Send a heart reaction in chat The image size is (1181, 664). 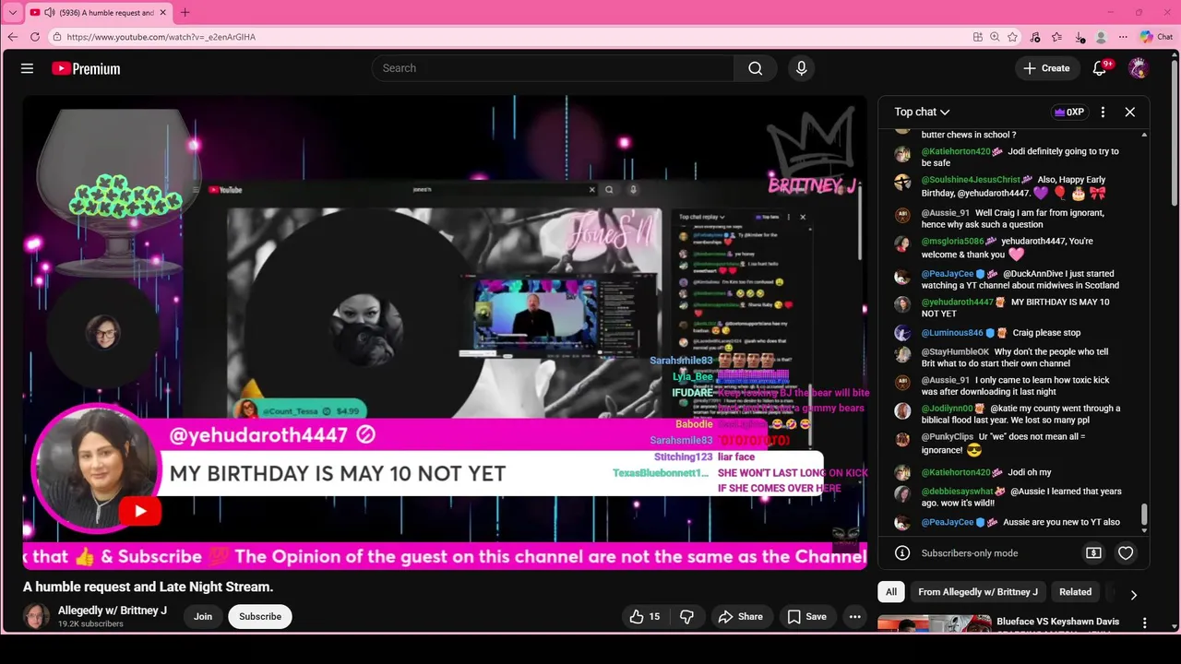[1126, 552]
